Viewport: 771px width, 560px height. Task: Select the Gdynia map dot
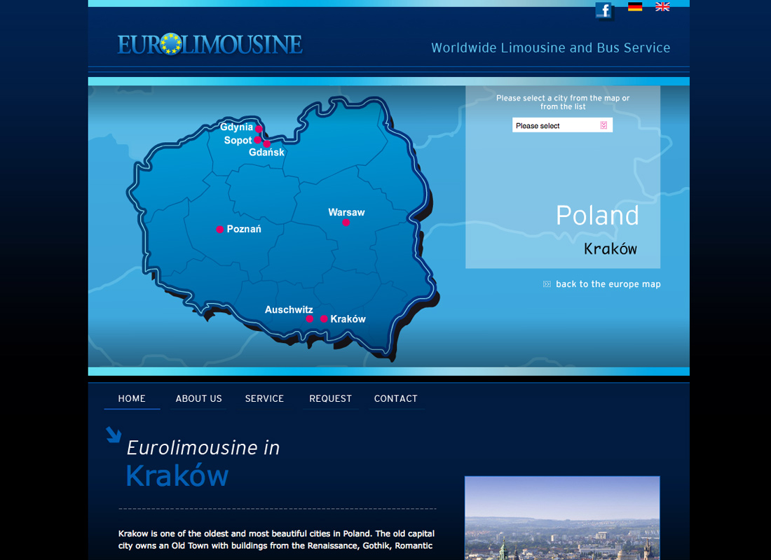[x=259, y=129]
